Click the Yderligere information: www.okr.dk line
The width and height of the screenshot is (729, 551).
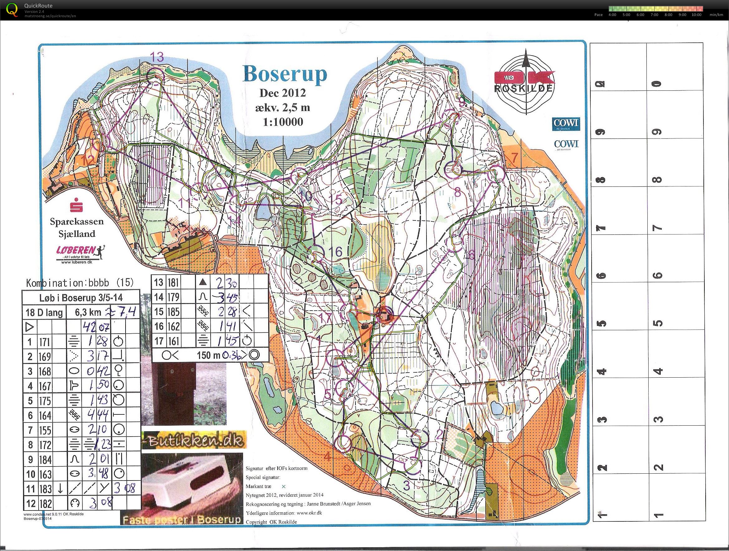coord(284,513)
